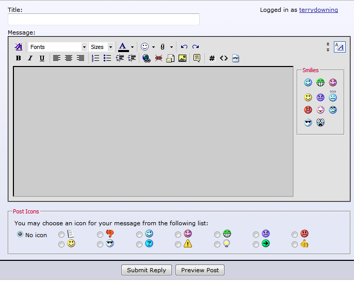Image resolution: width=354 pixels, height=282 pixels.
Task: Wrap selection in QUOTE tags
Action: 197,58
